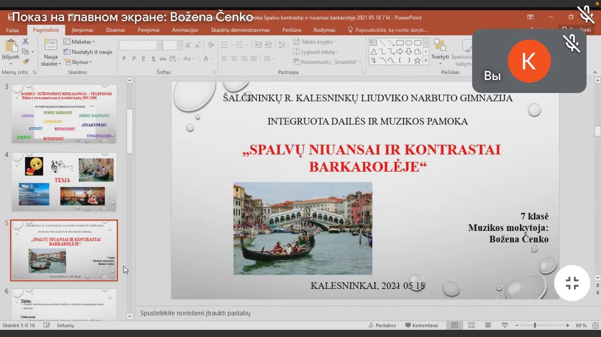
Task: Open the Perėjimai tab
Action: click(148, 30)
